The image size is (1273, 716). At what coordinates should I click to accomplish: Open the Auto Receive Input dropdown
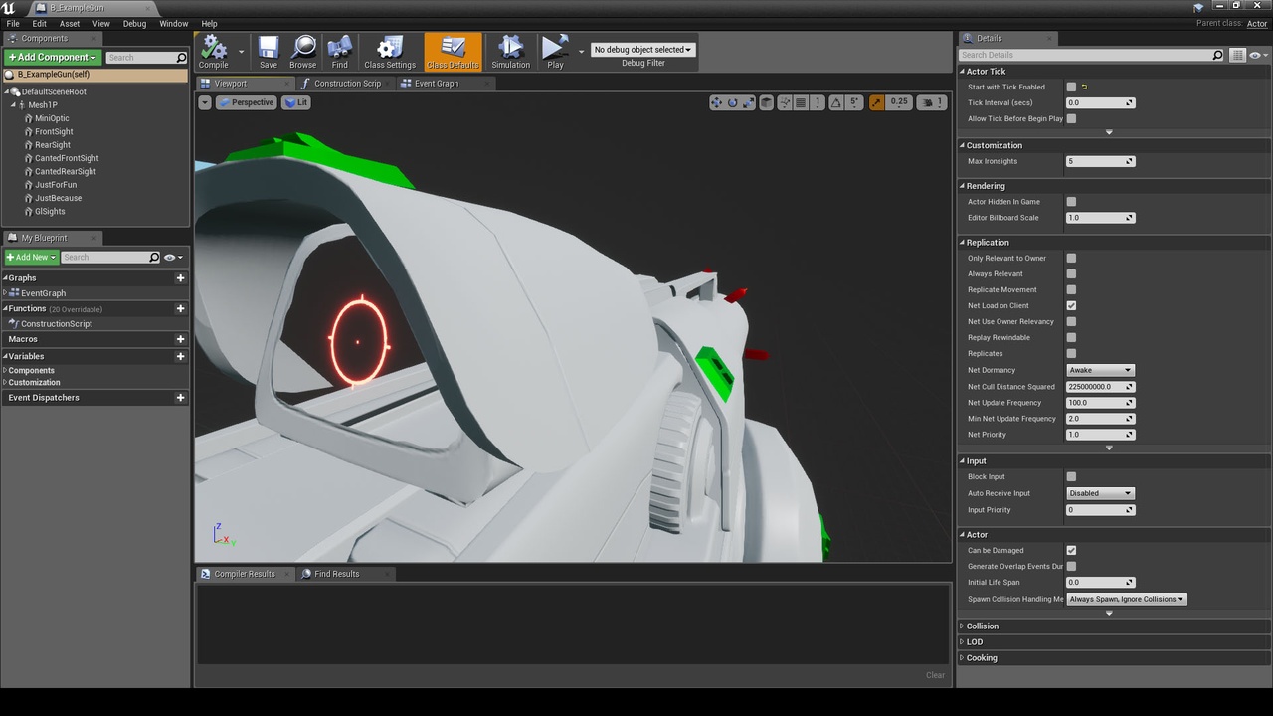(x=1100, y=492)
